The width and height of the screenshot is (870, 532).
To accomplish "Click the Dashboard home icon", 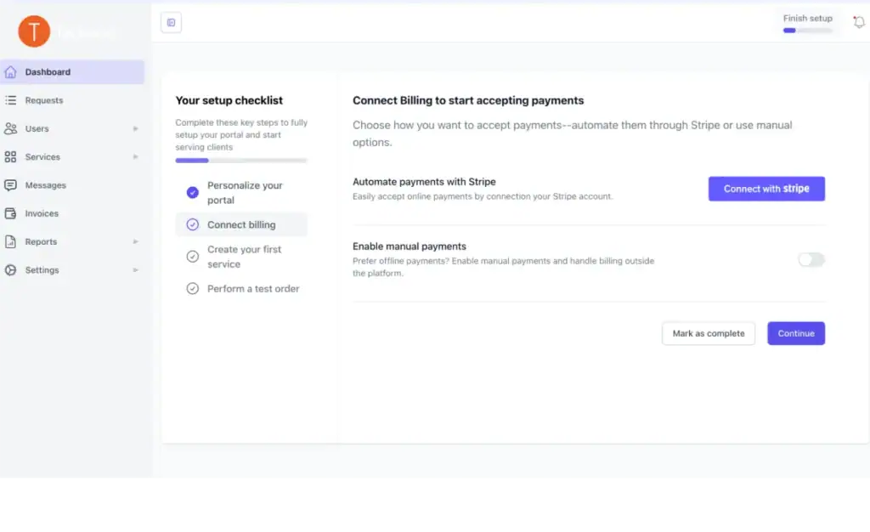I will [11, 72].
